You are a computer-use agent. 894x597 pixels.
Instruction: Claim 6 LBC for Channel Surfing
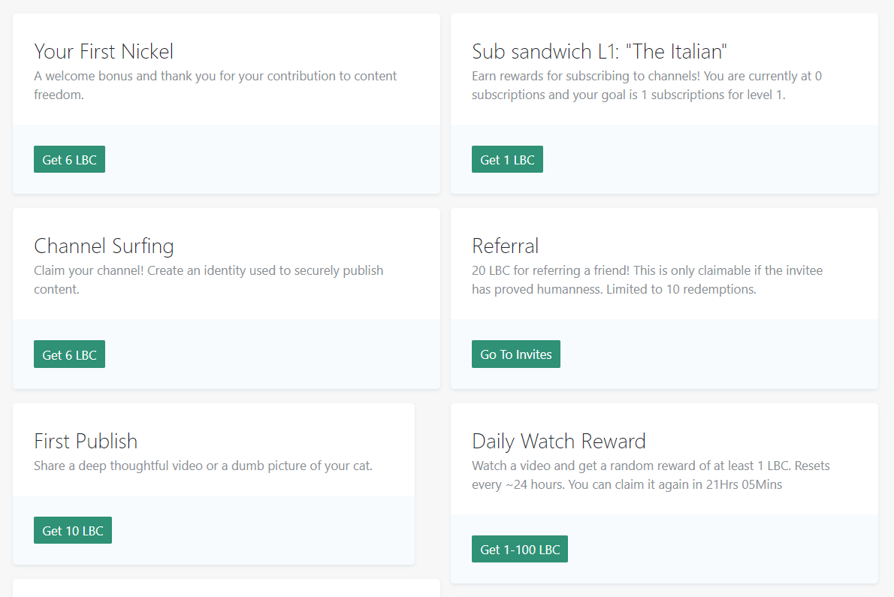(69, 353)
